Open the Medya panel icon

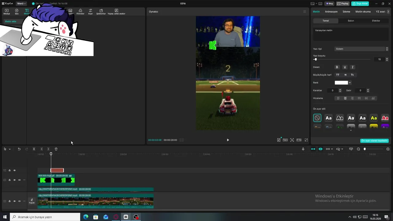[6, 12]
